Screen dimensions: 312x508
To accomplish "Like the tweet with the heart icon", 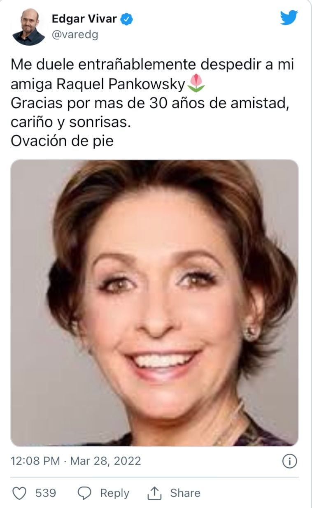I will (x=19, y=493).
